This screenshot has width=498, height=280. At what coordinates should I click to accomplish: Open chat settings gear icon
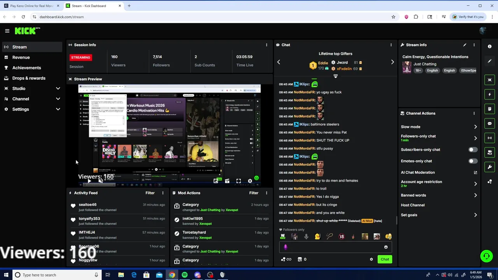point(371,259)
